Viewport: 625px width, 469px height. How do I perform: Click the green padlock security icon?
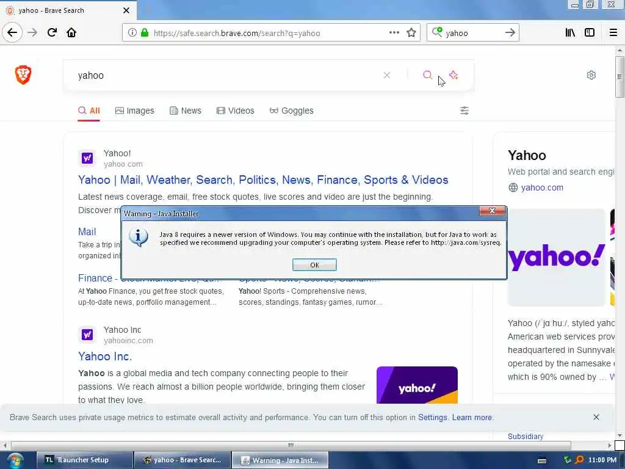(x=145, y=33)
